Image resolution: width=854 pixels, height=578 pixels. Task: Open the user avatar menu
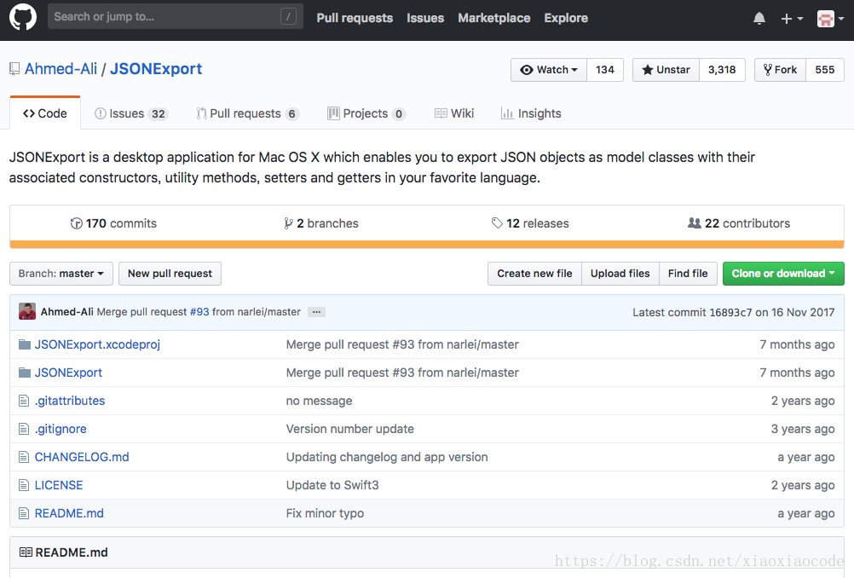[x=831, y=19]
